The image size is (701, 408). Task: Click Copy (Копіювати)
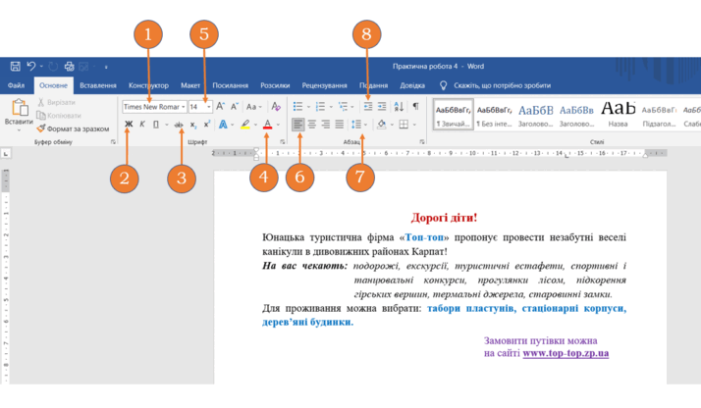click(59, 116)
